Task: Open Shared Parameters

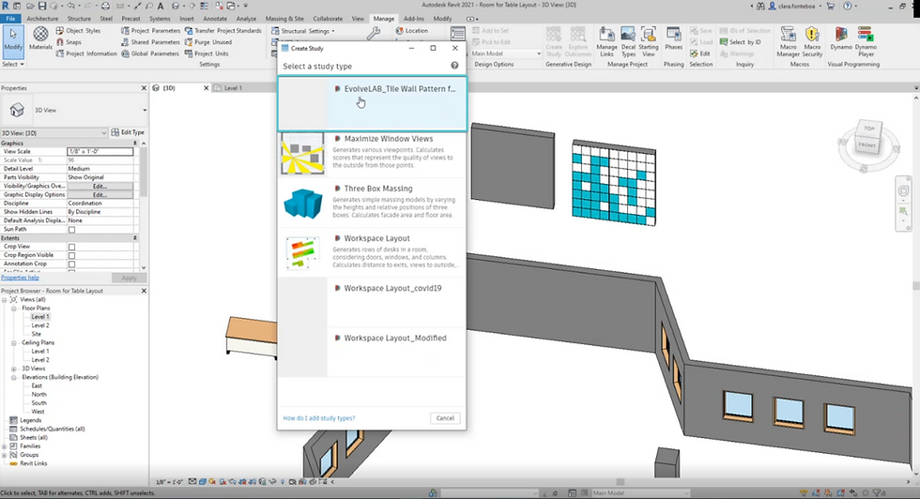Action: (x=150, y=42)
